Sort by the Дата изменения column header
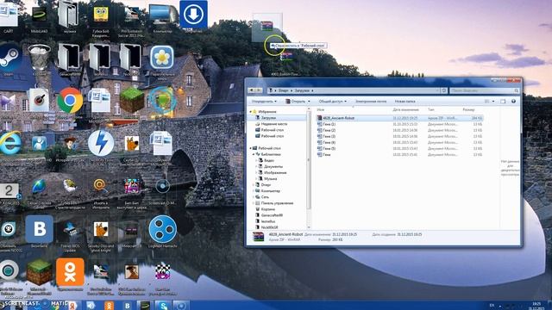 [405, 110]
